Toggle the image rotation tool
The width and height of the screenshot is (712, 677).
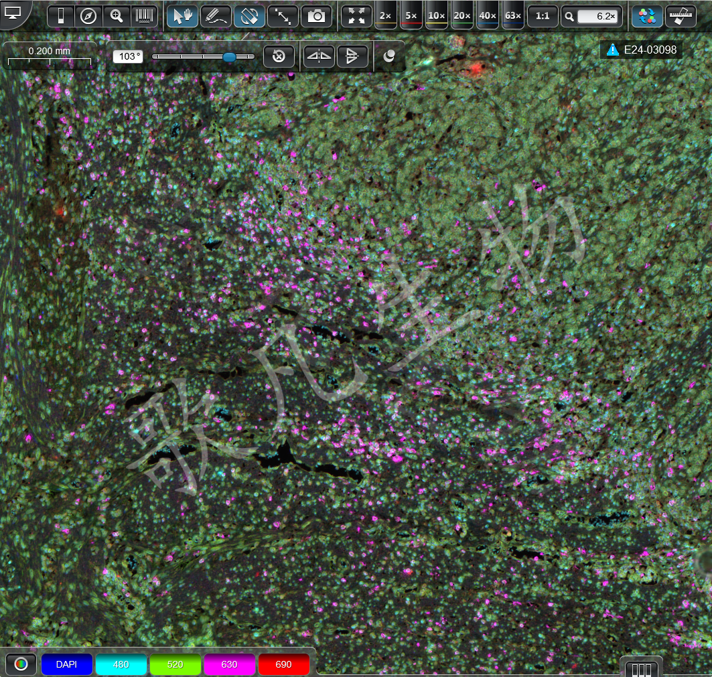(x=249, y=16)
